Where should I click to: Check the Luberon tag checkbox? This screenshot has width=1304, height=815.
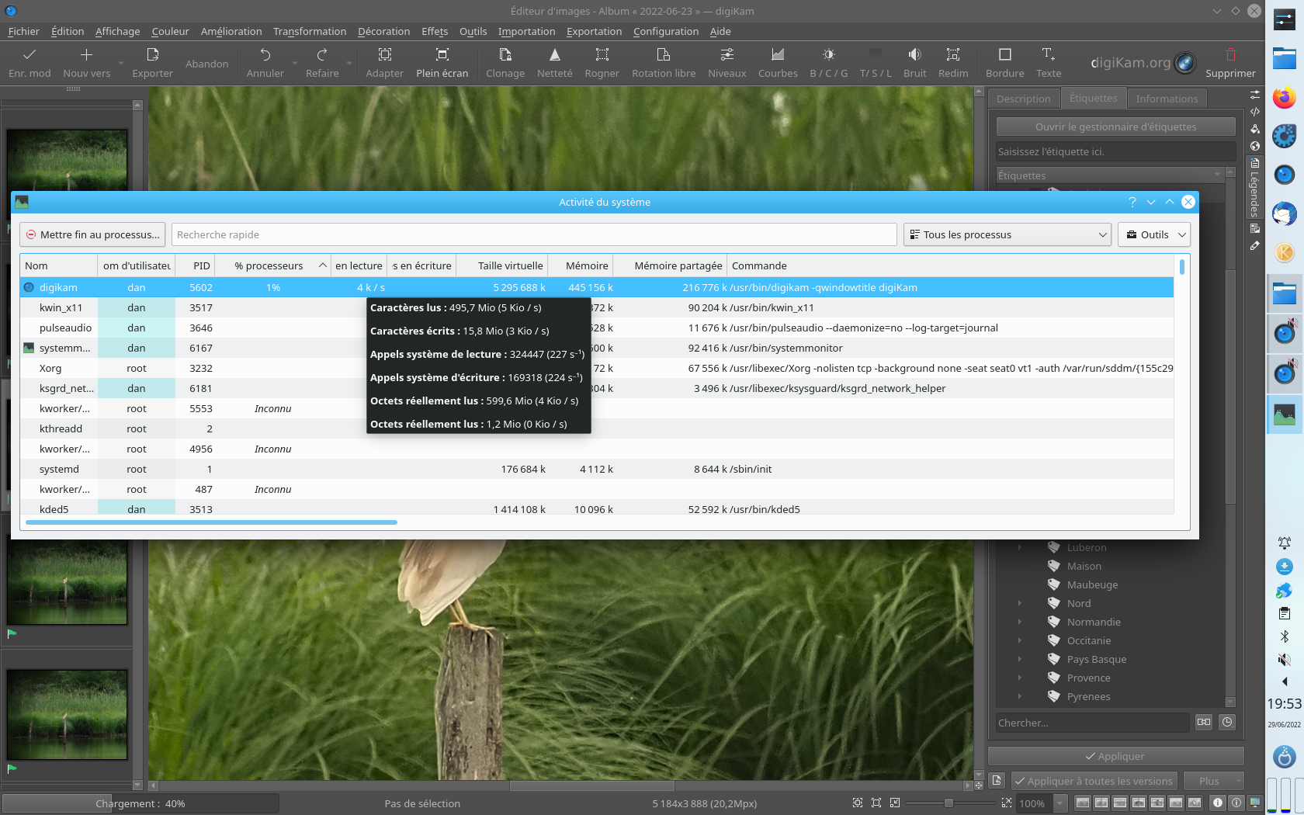point(1036,547)
